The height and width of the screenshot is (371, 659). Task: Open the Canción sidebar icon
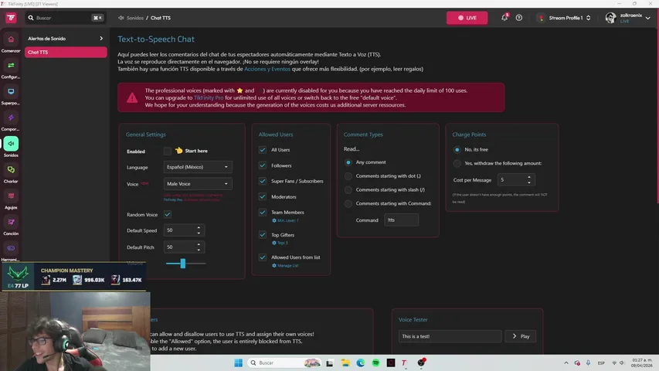click(11, 222)
